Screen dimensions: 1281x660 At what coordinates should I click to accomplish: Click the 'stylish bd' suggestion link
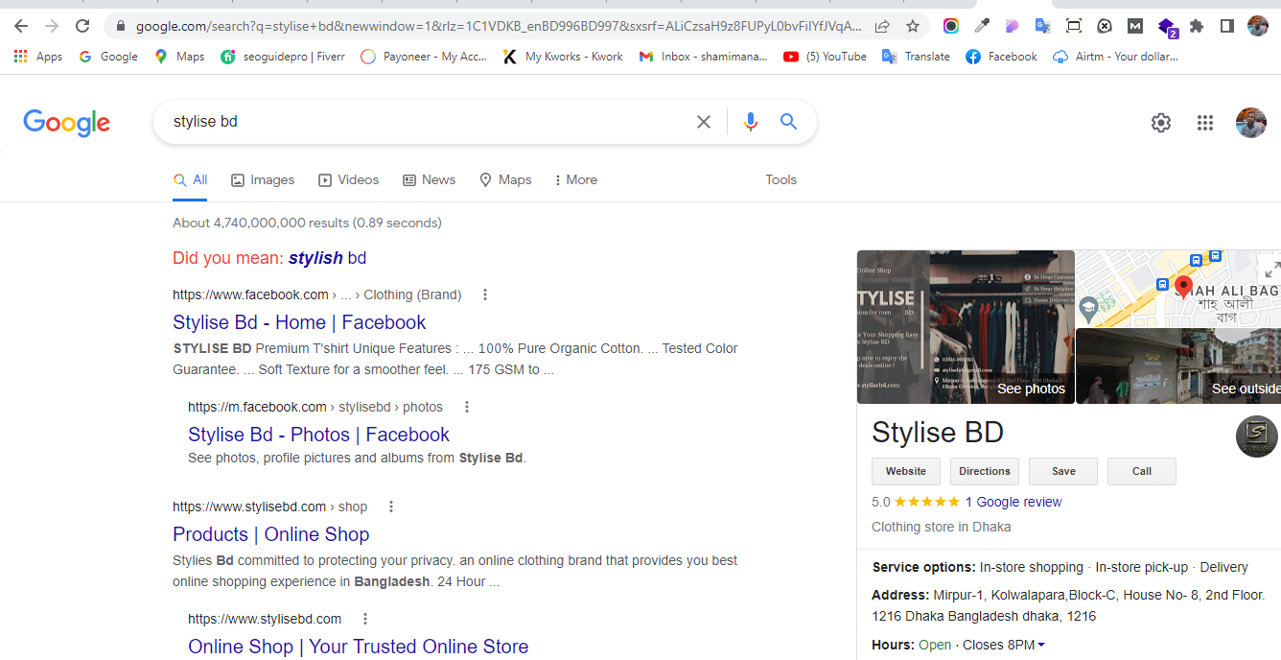click(x=327, y=258)
